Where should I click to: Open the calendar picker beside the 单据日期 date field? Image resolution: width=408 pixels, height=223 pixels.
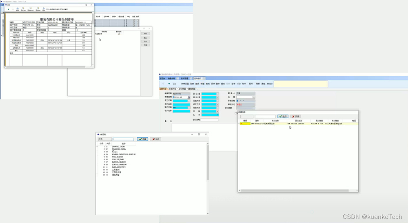(189, 97)
